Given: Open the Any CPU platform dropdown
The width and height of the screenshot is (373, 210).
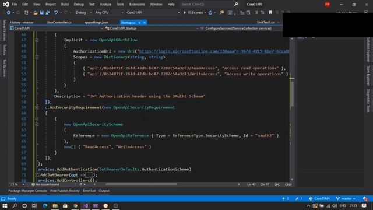Looking at the screenshot, I should click(109, 13).
